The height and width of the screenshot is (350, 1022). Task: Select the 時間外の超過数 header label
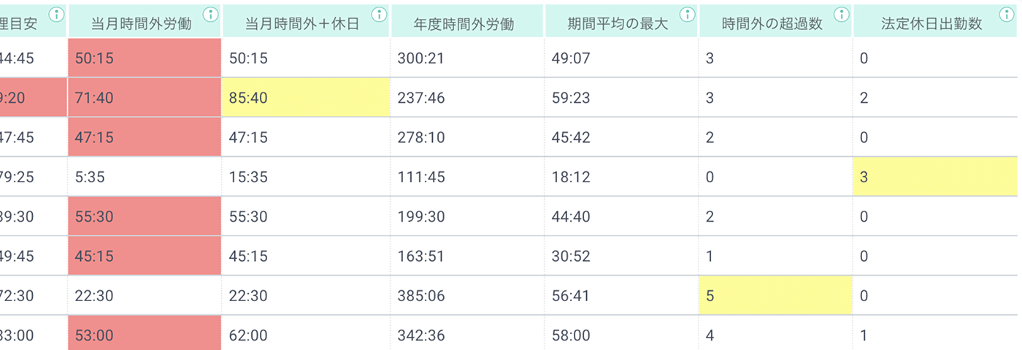[772, 24]
